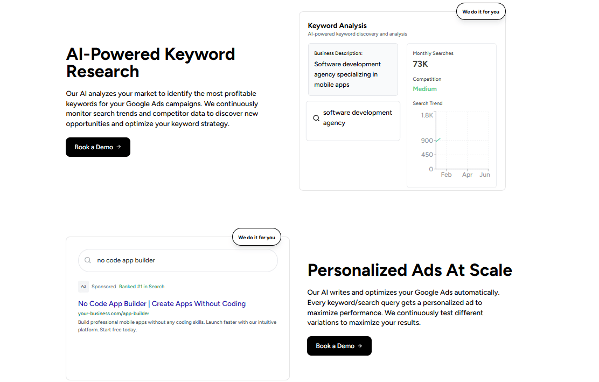Click the "Personalized Ads At Scale" heading
This screenshot has height=382, width=599.
[x=409, y=270]
